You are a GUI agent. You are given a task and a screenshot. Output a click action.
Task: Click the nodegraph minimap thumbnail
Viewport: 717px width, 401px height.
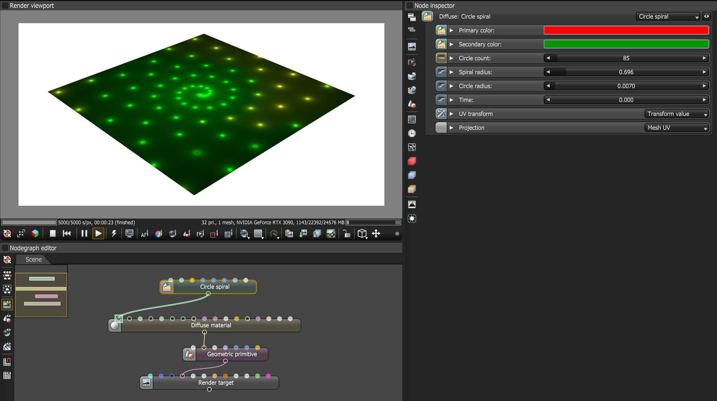pyautogui.click(x=41, y=291)
